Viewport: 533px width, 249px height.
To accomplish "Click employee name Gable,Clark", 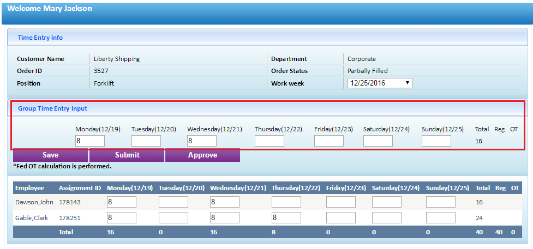I will 32,218.
